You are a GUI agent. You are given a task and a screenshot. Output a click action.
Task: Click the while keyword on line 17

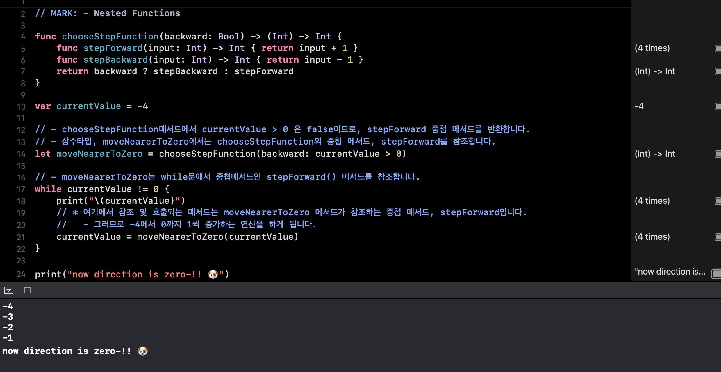click(x=48, y=189)
